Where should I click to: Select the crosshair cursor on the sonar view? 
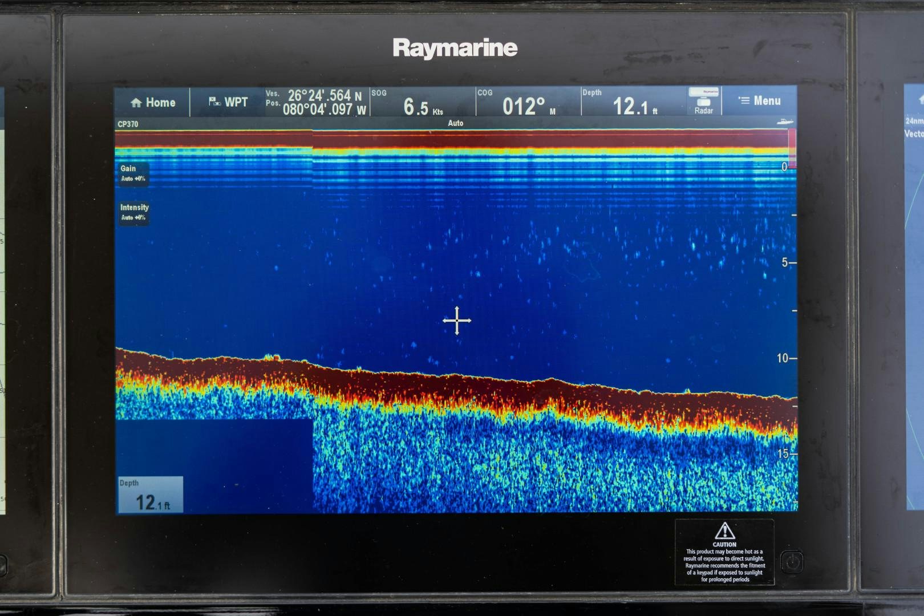click(456, 321)
